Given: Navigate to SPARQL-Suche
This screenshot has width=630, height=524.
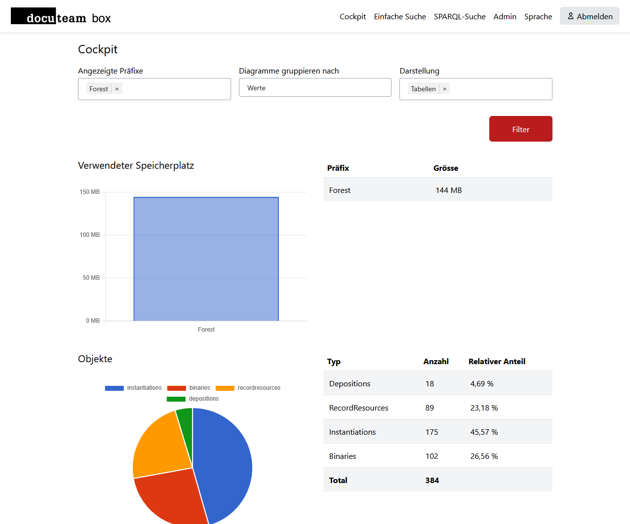Looking at the screenshot, I should pos(459,17).
